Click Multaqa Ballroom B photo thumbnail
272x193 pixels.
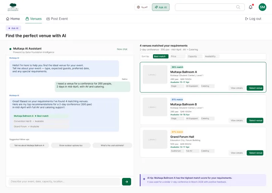[155, 107]
